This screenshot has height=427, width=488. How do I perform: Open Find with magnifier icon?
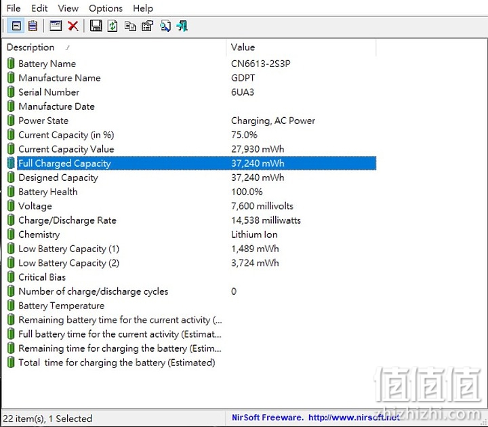(x=165, y=26)
